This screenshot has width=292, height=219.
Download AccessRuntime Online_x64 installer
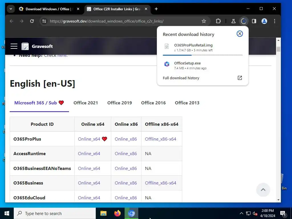click(89, 154)
